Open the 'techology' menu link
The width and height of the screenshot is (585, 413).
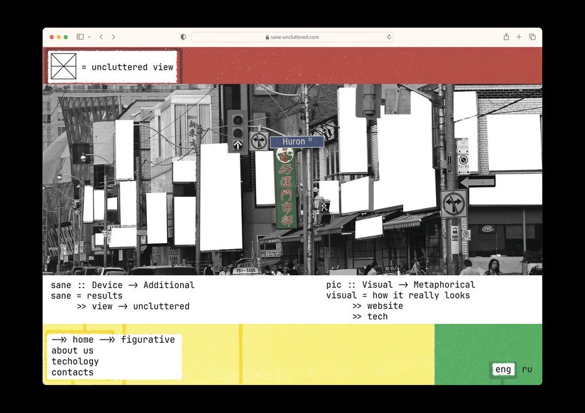tap(75, 362)
